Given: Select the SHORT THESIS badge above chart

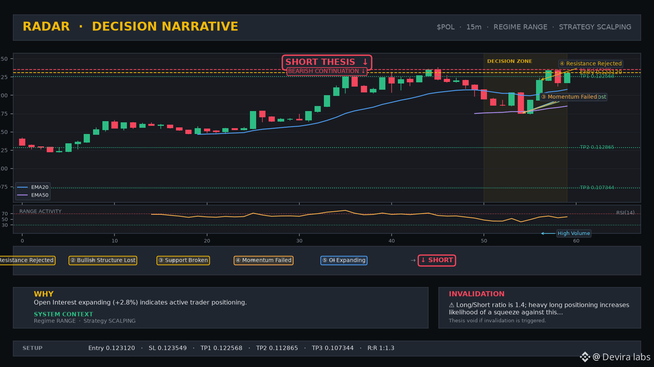Looking at the screenshot, I should point(327,62).
